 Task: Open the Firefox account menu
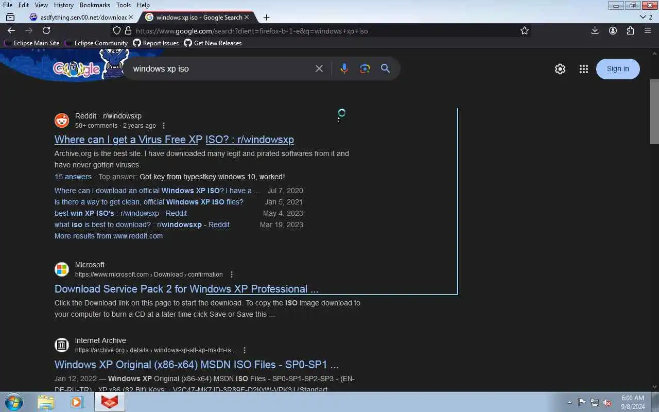[x=613, y=31]
